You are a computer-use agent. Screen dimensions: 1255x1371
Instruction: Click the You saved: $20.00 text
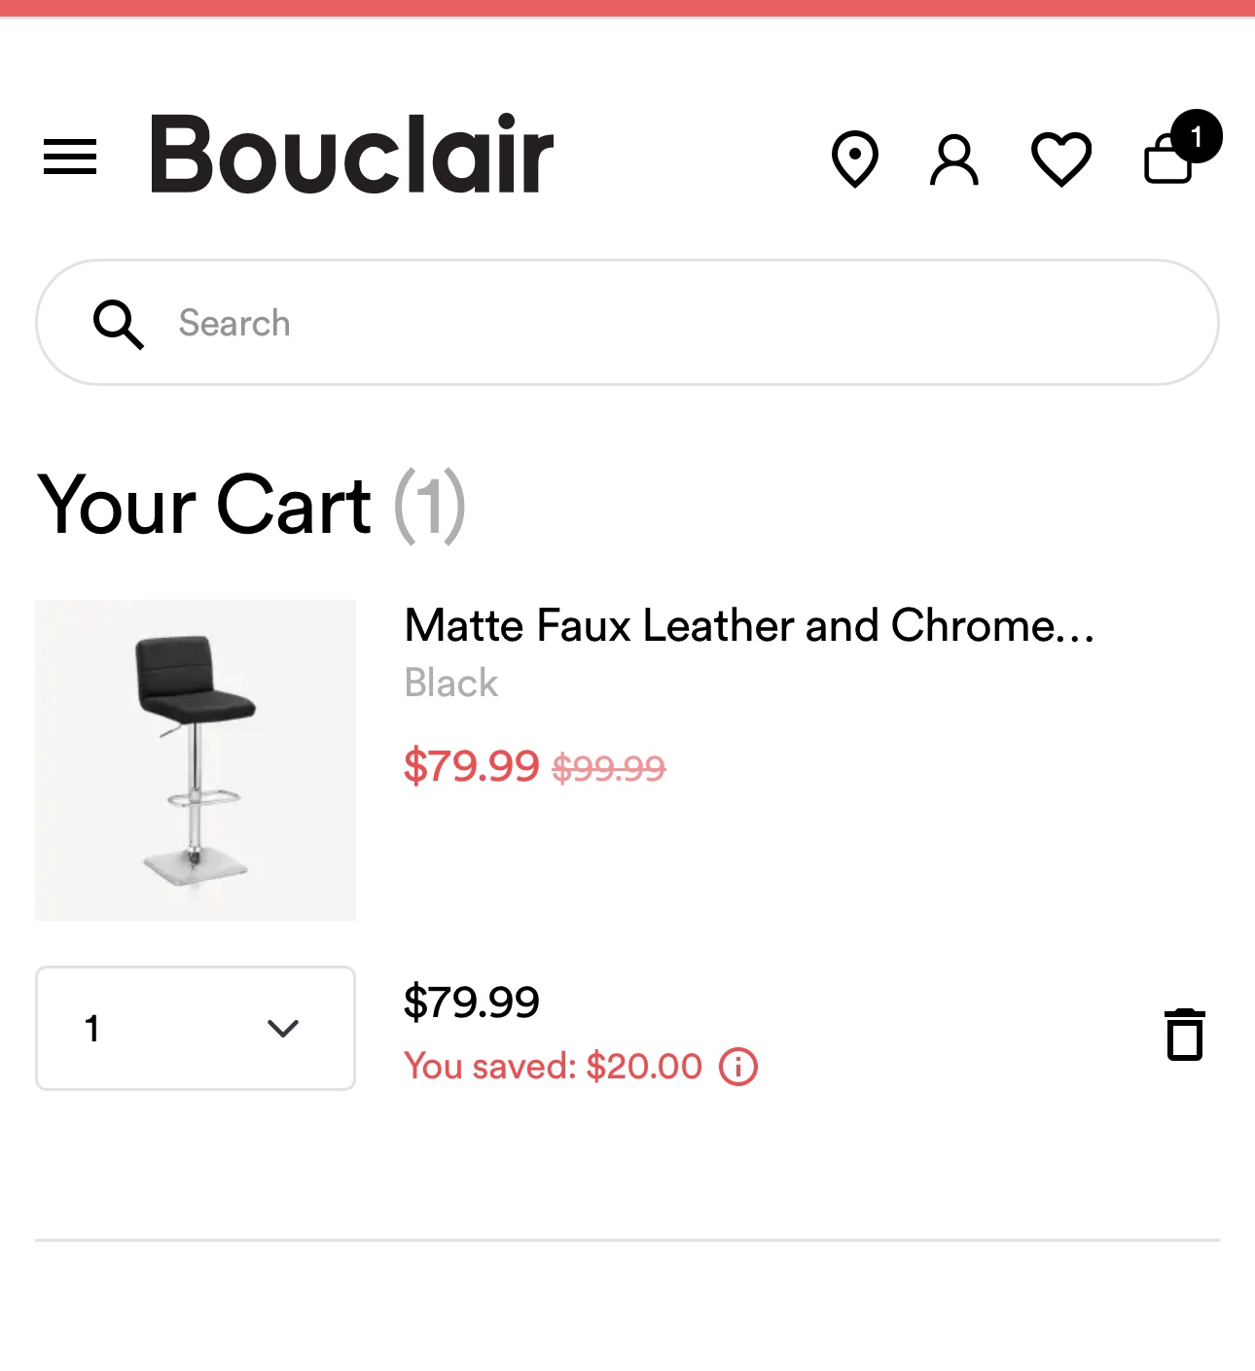(553, 1067)
